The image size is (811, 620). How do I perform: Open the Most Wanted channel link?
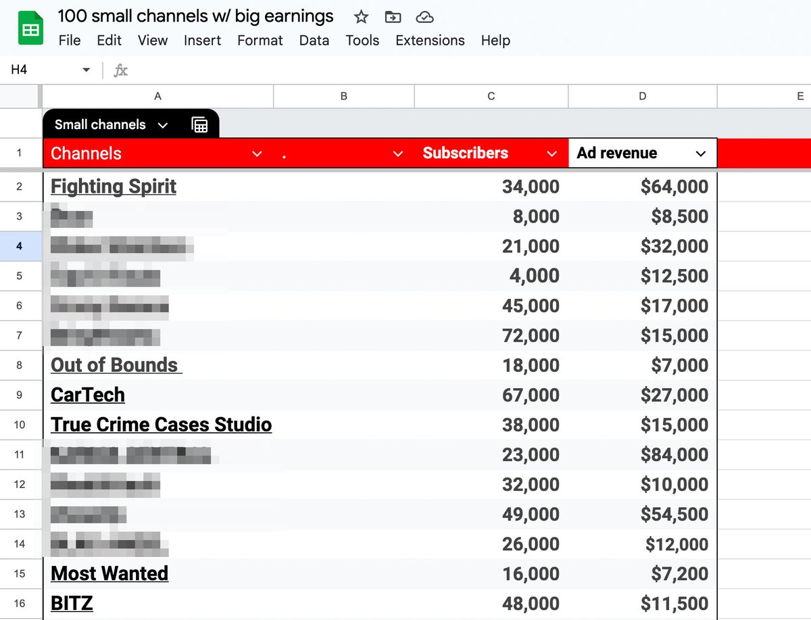click(x=109, y=573)
